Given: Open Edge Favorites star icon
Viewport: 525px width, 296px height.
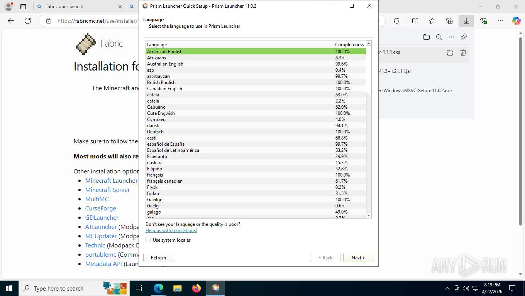Looking at the screenshot, I should click(432, 21).
